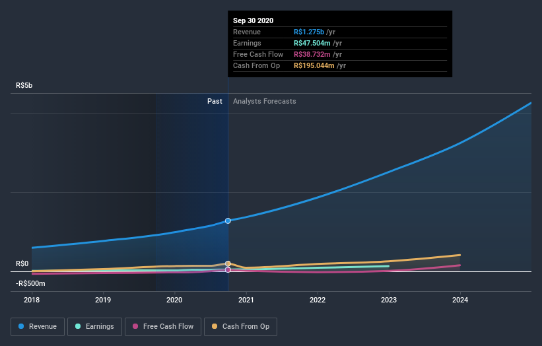Image resolution: width=542 pixels, height=346 pixels.
Task: Select the 2024 x-axis label
Action: pyautogui.click(x=460, y=300)
